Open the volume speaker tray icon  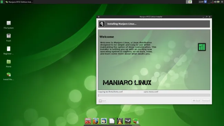pos(215,2)
